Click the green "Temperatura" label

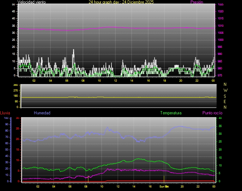click(171, 113)
